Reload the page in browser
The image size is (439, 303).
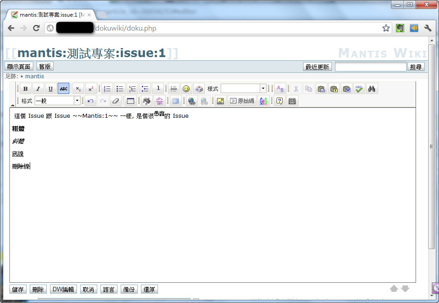coord(36,28)
